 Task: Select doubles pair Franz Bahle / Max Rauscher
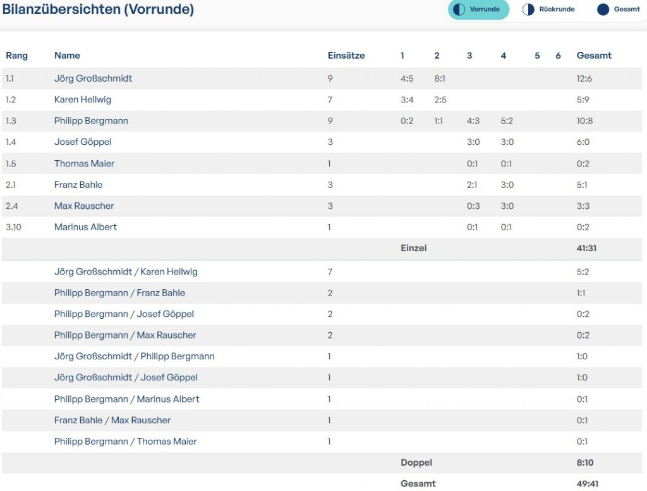tap(112, 420)
